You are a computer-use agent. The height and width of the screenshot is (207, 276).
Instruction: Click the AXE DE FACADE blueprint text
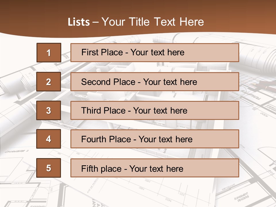pos(93,185)
